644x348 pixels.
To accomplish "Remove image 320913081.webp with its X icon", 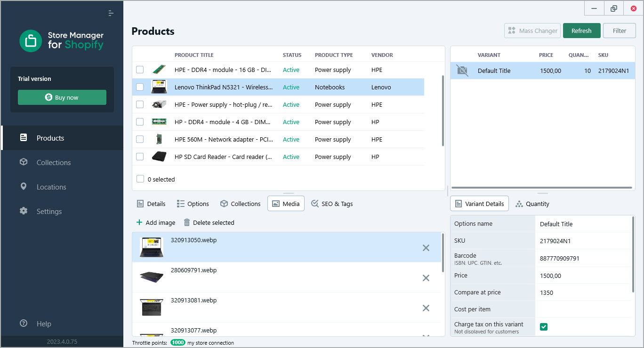I will pos(426,308).
